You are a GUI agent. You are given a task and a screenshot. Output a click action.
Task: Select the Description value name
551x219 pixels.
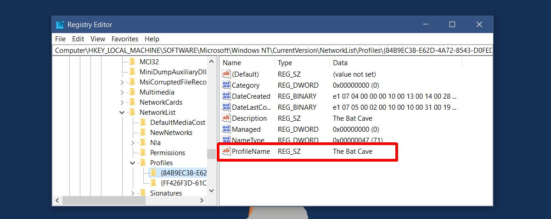pyautogui.click(x=249, y=118)
